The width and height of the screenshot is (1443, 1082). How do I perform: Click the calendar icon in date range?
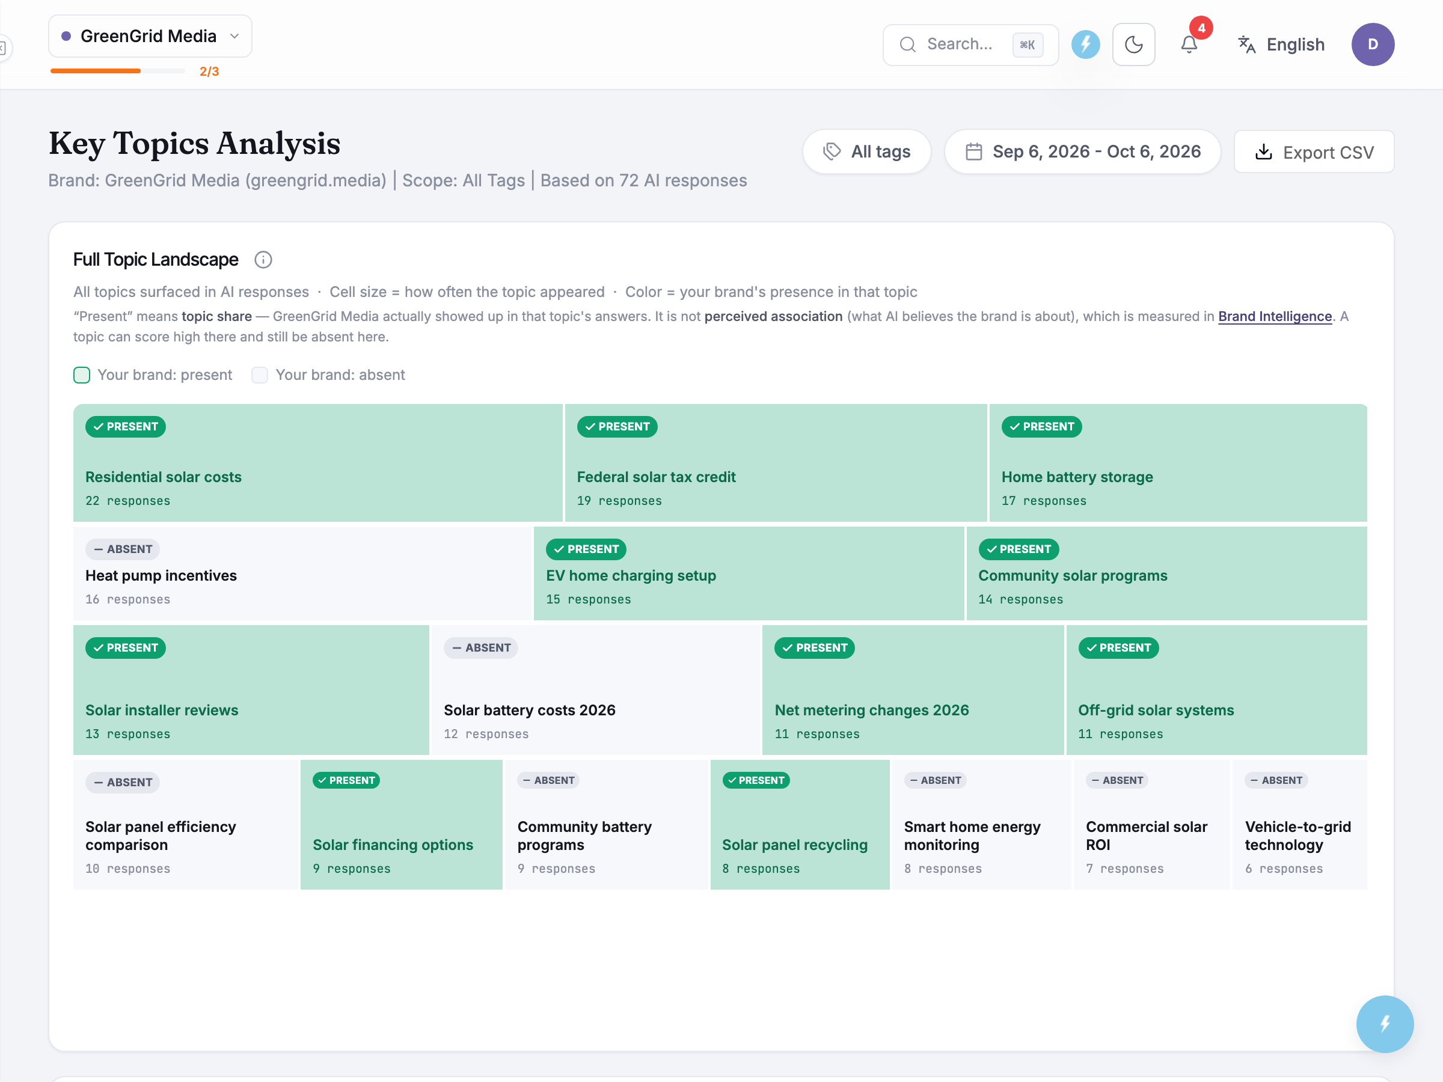[x=973, y=152]
